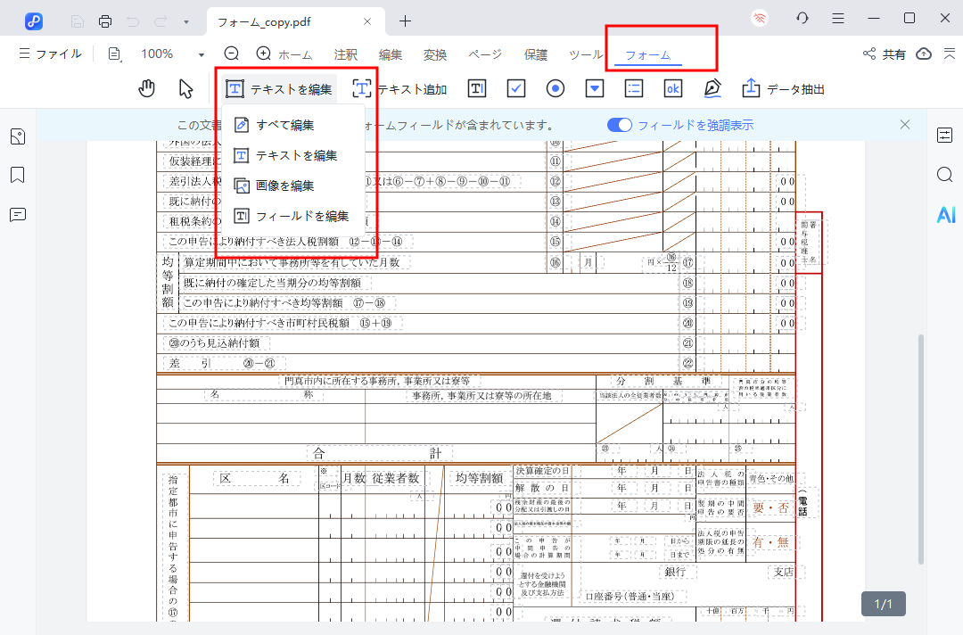Open the search panel on right sidebar

coord(944,175)
